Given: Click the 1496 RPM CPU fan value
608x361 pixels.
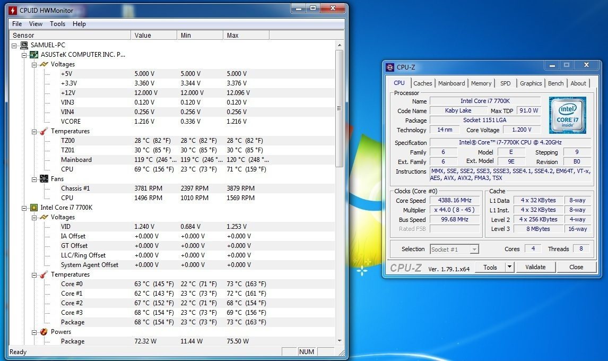Looking at the screenshot, I should (149, 198).
